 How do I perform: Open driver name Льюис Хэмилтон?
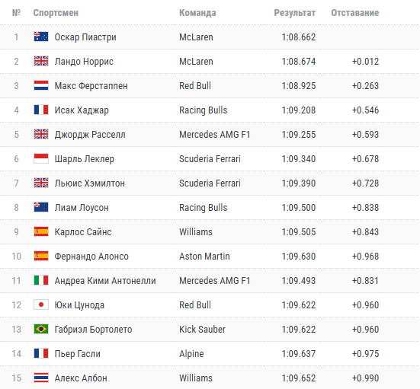click(90, 183)
